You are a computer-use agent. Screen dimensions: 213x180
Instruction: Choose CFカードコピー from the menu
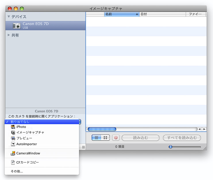tap(27, 162)
